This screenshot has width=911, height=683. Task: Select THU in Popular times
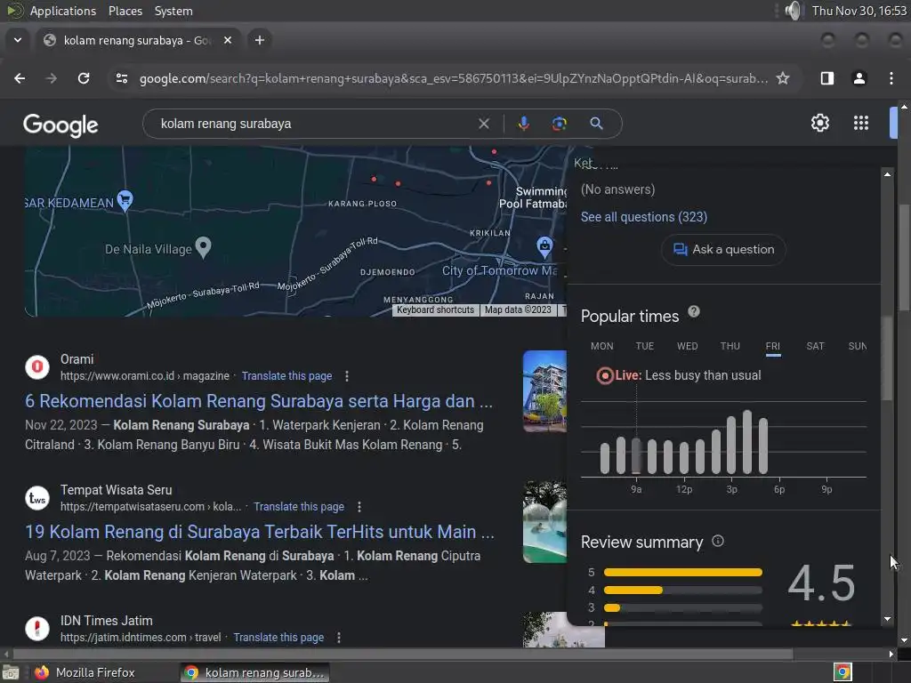pos(730,346)
